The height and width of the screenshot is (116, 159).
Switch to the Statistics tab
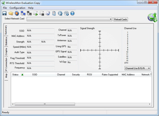[6, 41]
